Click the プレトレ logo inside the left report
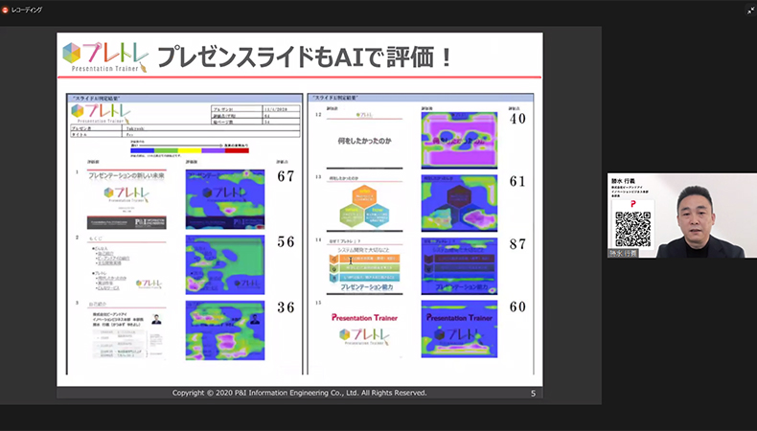The width and height of the screenshot is (757, 431). (x=101, y=114)
